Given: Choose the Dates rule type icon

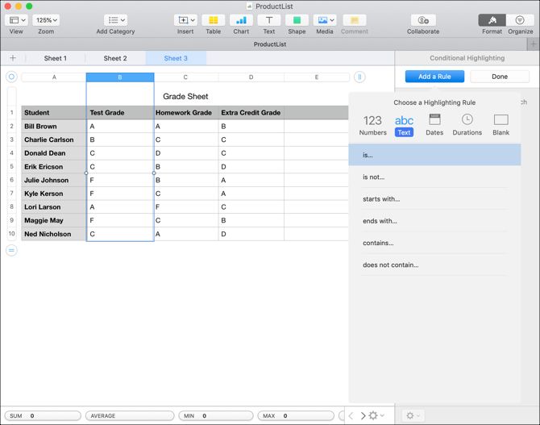Looking at the screenshot, I should (434, 120).
